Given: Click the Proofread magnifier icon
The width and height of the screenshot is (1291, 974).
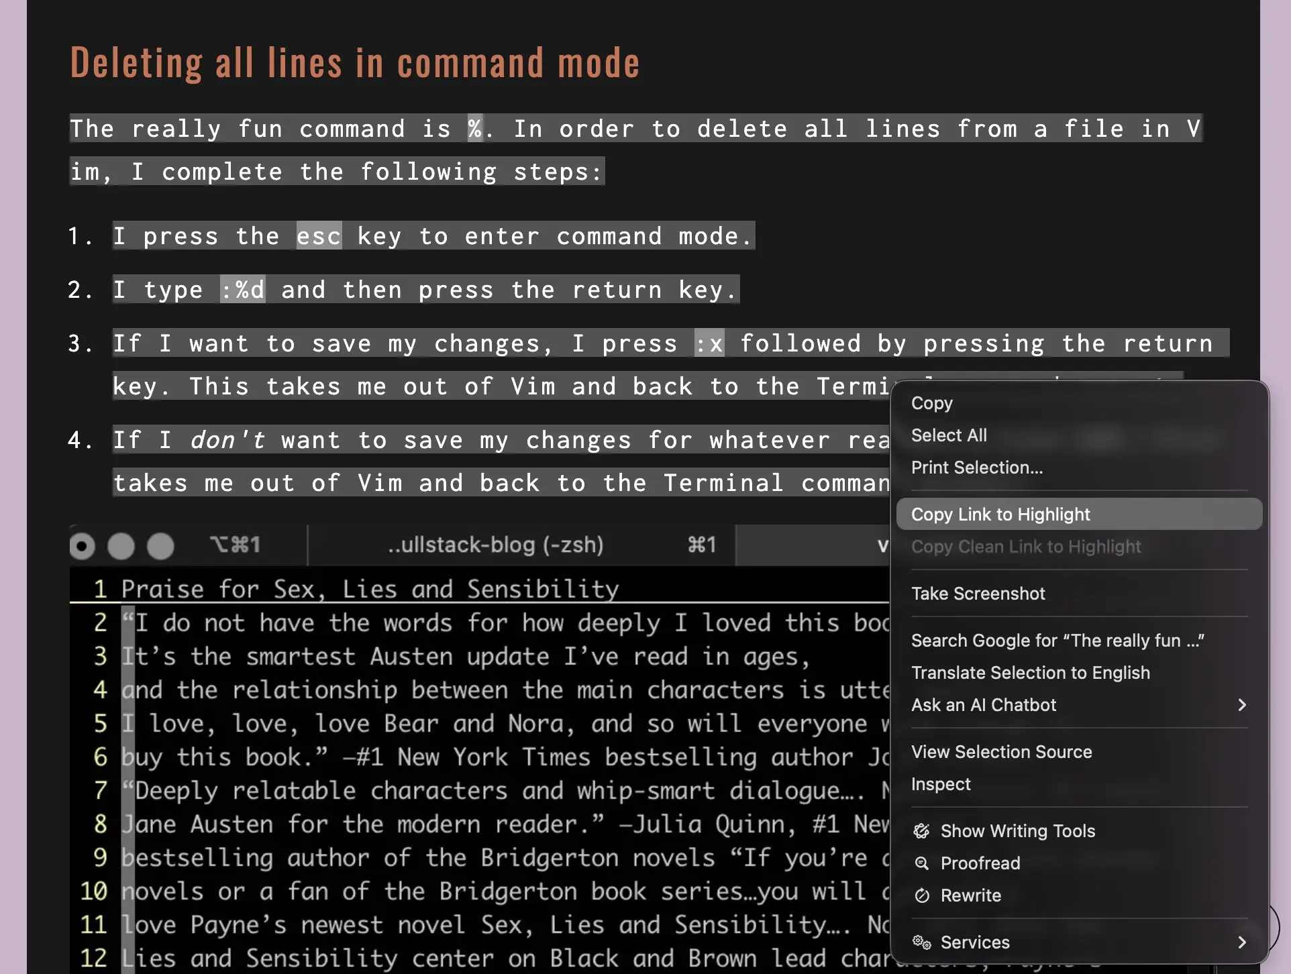Looking at the screenshot, I should pos(922,863).
